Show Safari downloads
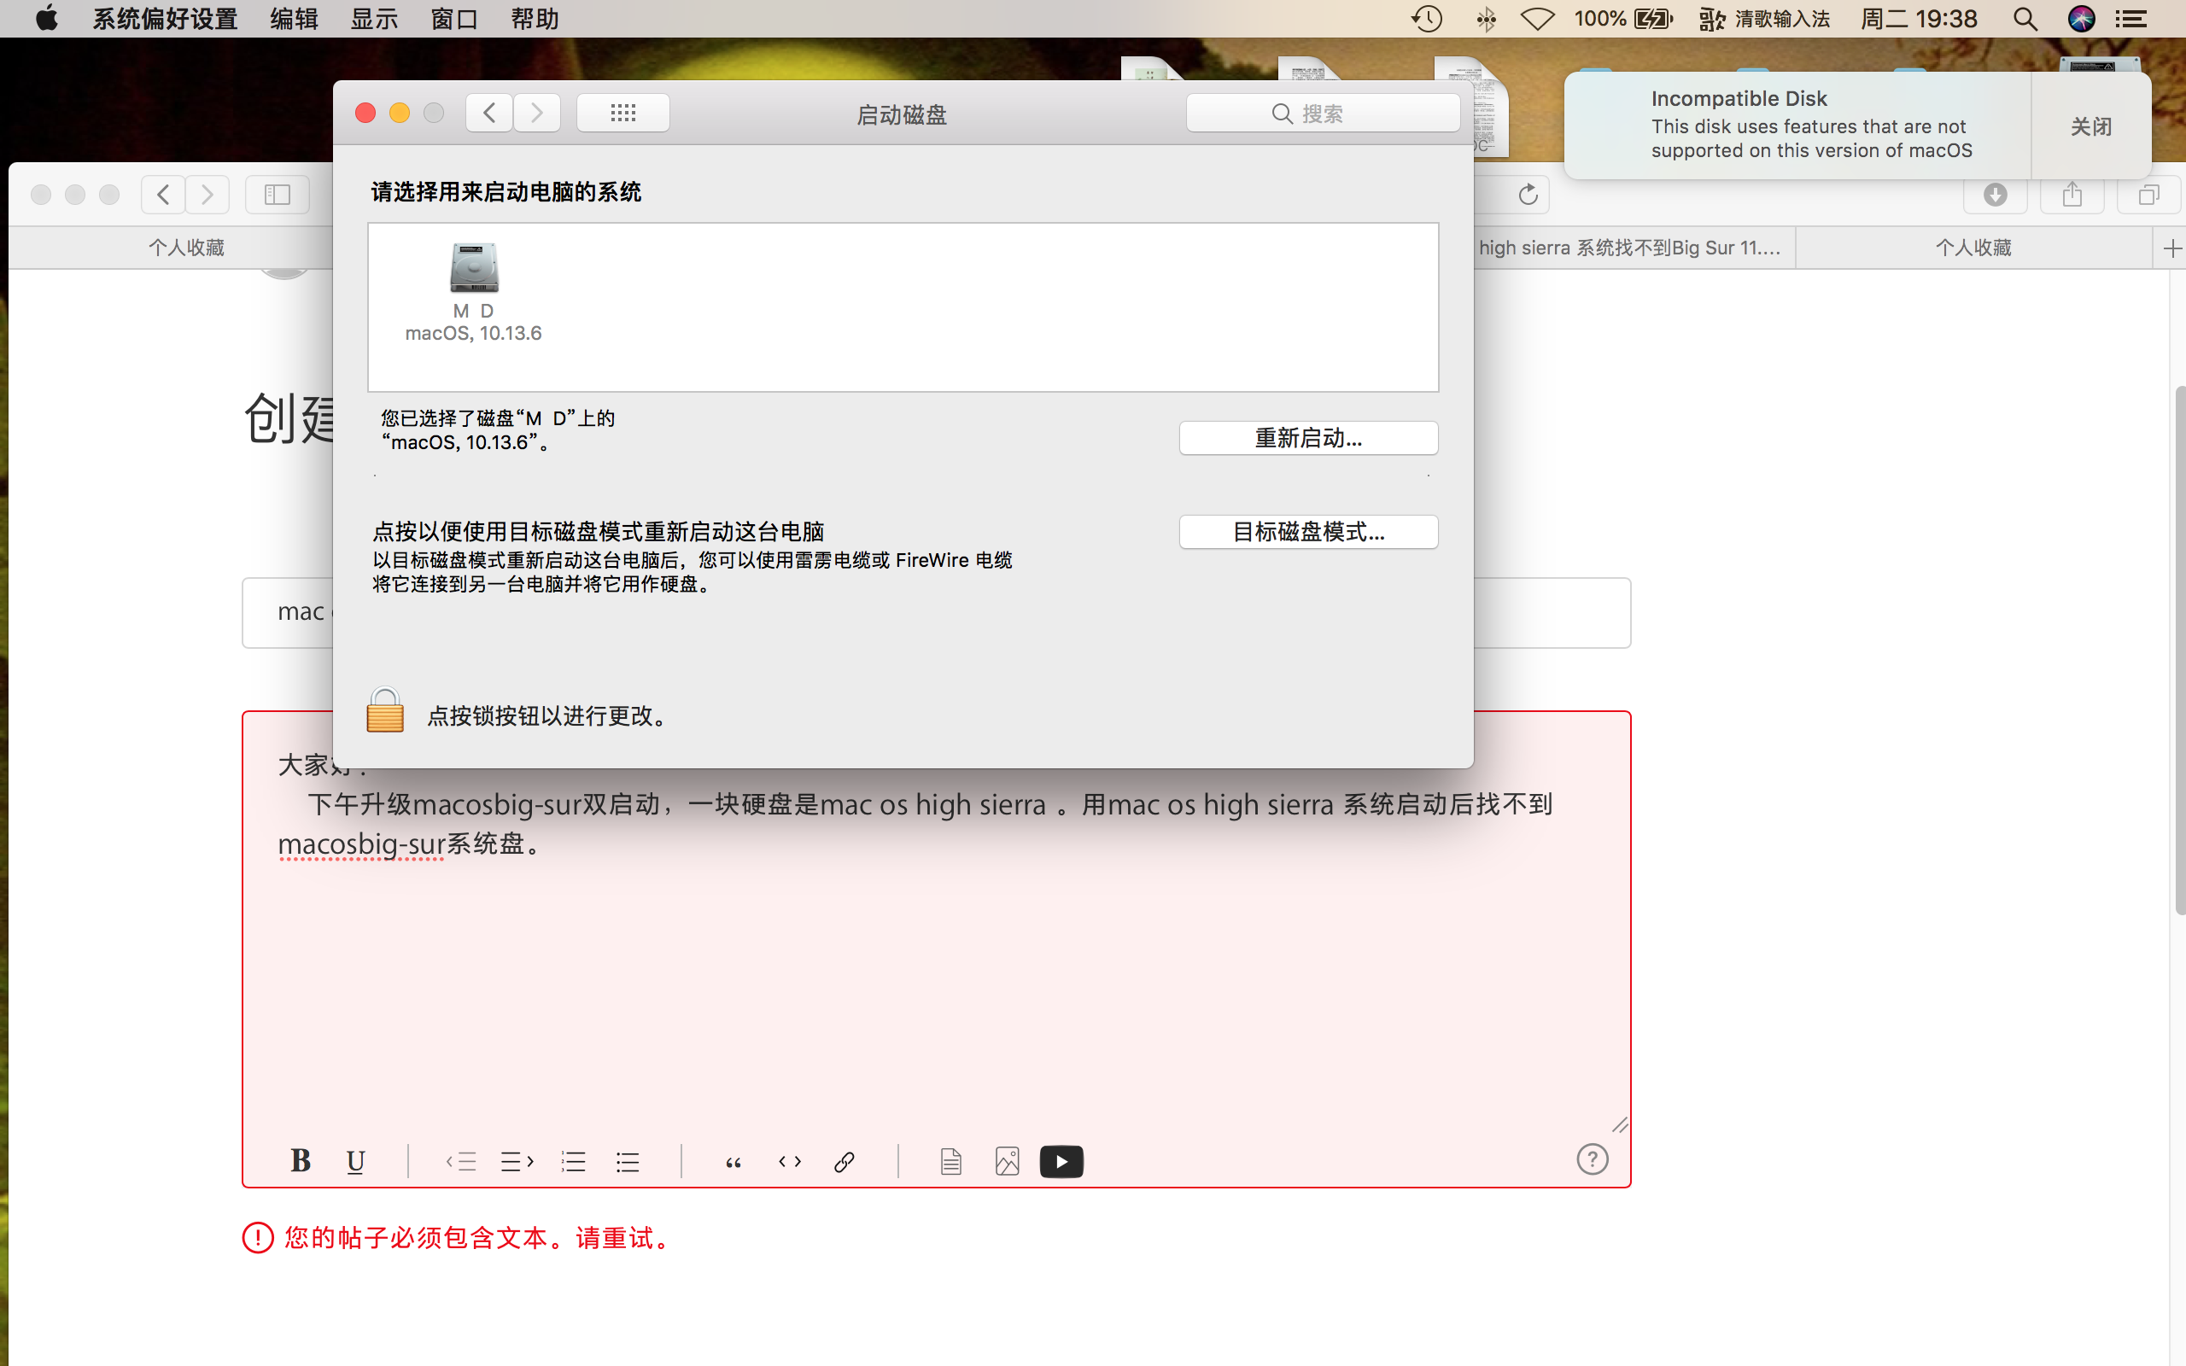This screenshot has height=1366, width=2186. pos(1996,195)
